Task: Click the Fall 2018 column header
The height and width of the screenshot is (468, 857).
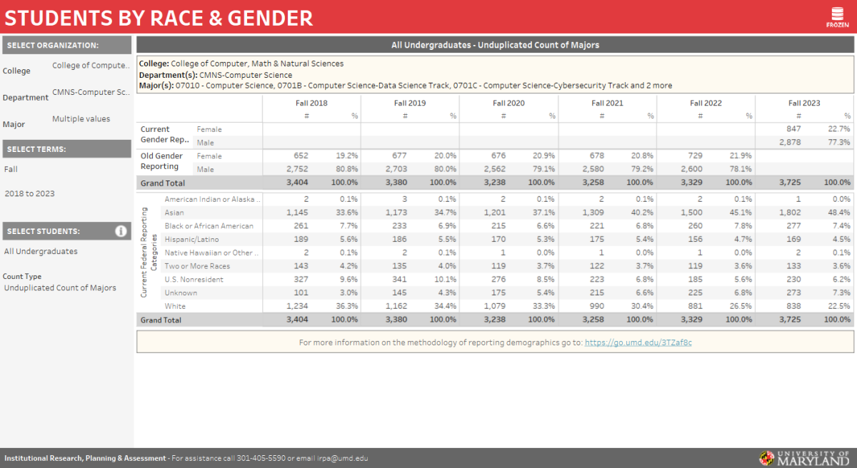Action: 311,103
